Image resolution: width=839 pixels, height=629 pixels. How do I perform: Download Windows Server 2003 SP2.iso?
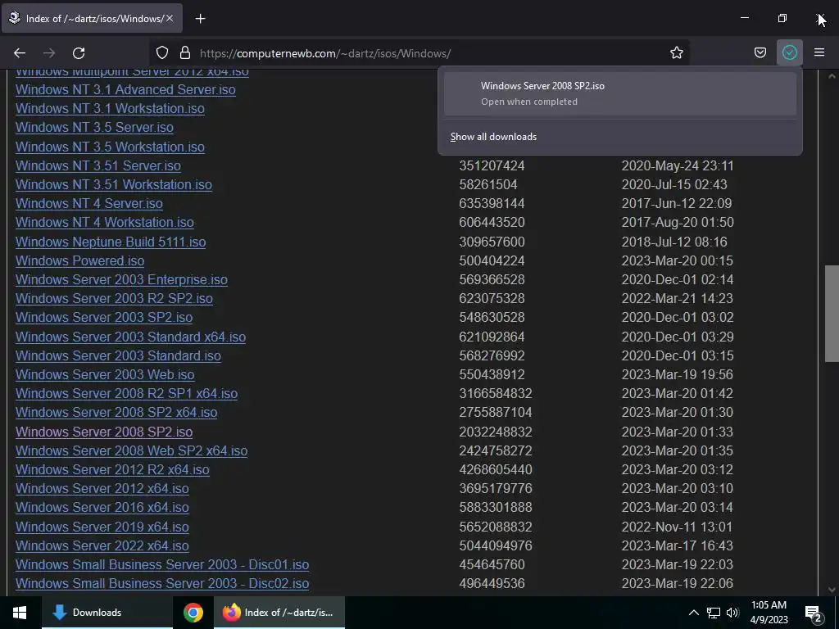tap(104, 317)
